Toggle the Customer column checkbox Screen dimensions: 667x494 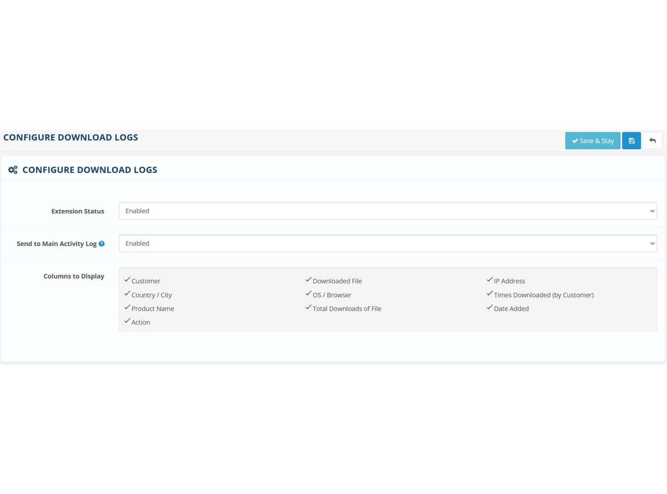click(x=127, y=280)
